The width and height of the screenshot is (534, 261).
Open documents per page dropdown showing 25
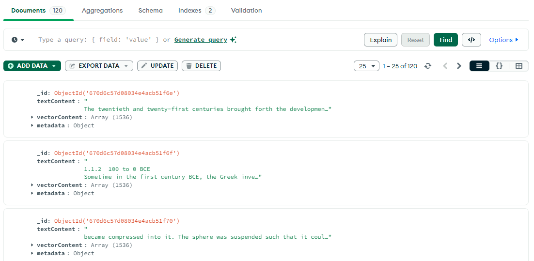366,66
